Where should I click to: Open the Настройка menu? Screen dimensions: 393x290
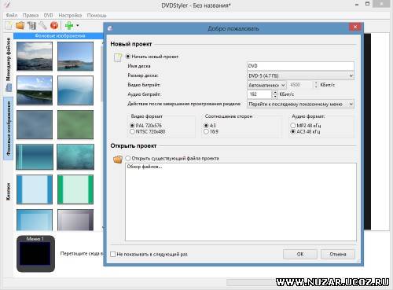[x=70, y=16]
